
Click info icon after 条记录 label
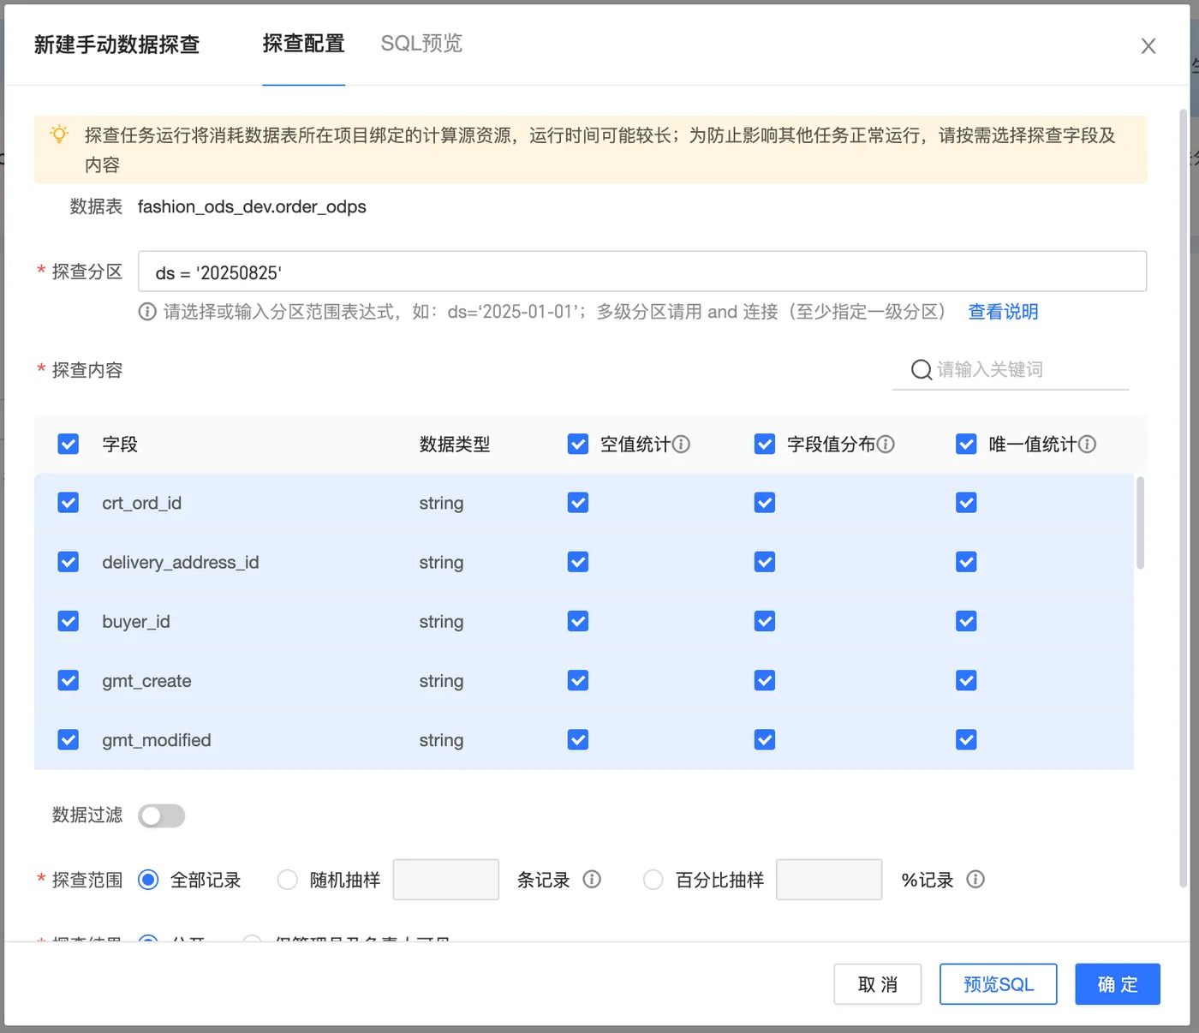(x=592, y=879)
